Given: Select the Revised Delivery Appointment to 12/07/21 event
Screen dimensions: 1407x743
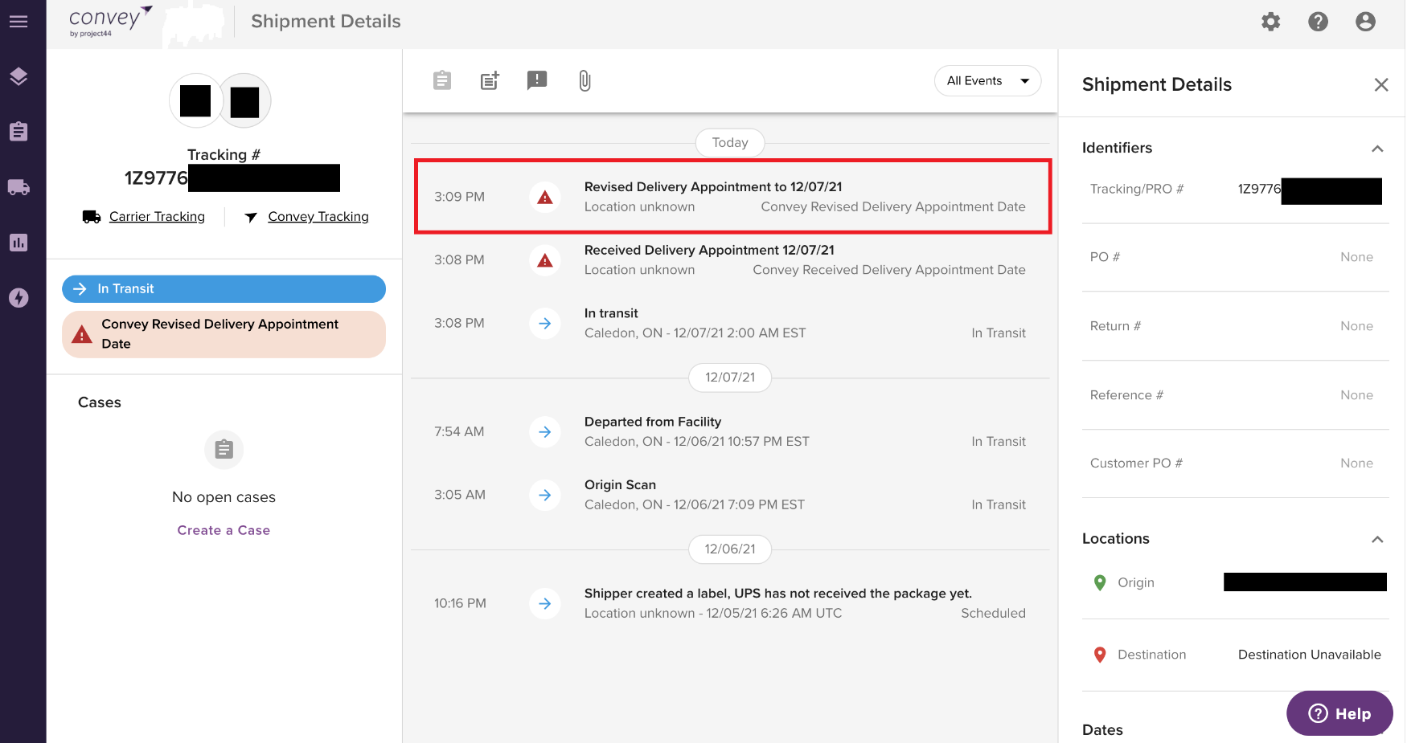Looking at the screenshot, I should (732, 197).
